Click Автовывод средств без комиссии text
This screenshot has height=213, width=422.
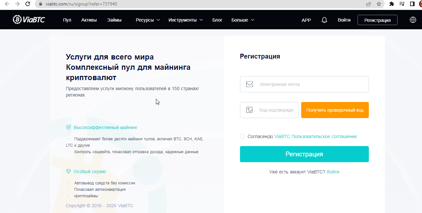tap(105, 183)
